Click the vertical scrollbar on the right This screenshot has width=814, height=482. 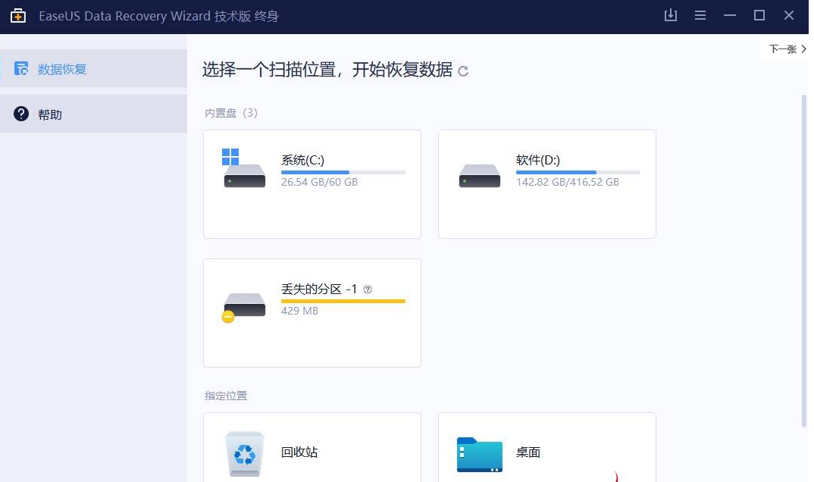pyautogui.click(x=803, y=258)
